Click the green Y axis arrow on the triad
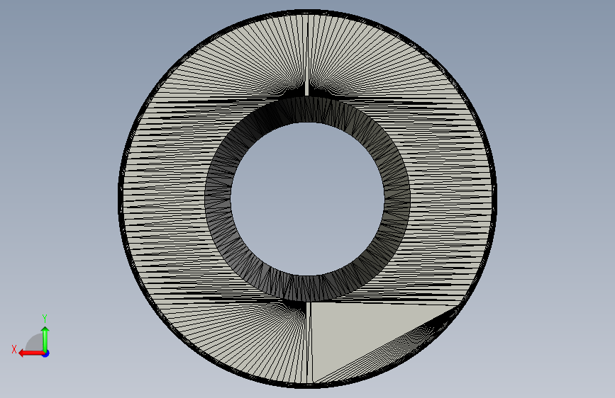This screenshot has width=615, height=398. 45,339
